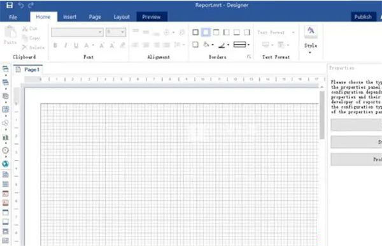The image size is (382, 246).
Task: Expand the border line style dropdown
Action: 248,45
